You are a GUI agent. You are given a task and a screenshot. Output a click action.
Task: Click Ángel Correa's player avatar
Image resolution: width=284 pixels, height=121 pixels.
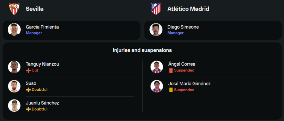click(157, 67)
